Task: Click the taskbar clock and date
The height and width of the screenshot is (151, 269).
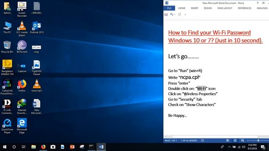Action: (x=252, y=147)
